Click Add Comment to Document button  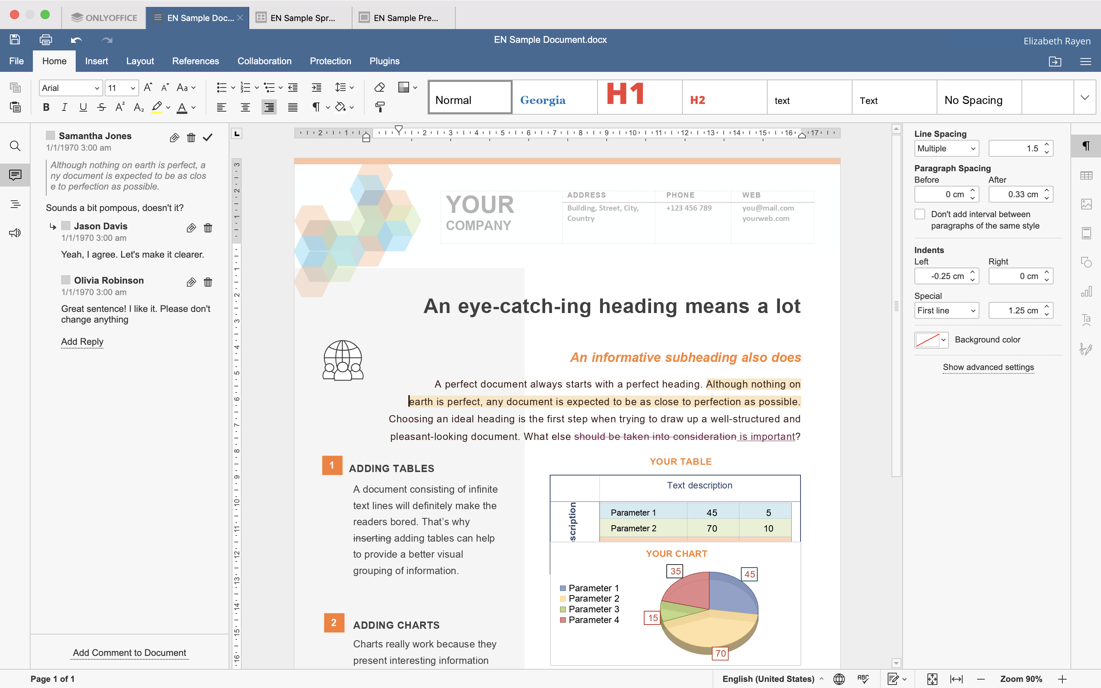pyautogui.click(x=129, y=652)
